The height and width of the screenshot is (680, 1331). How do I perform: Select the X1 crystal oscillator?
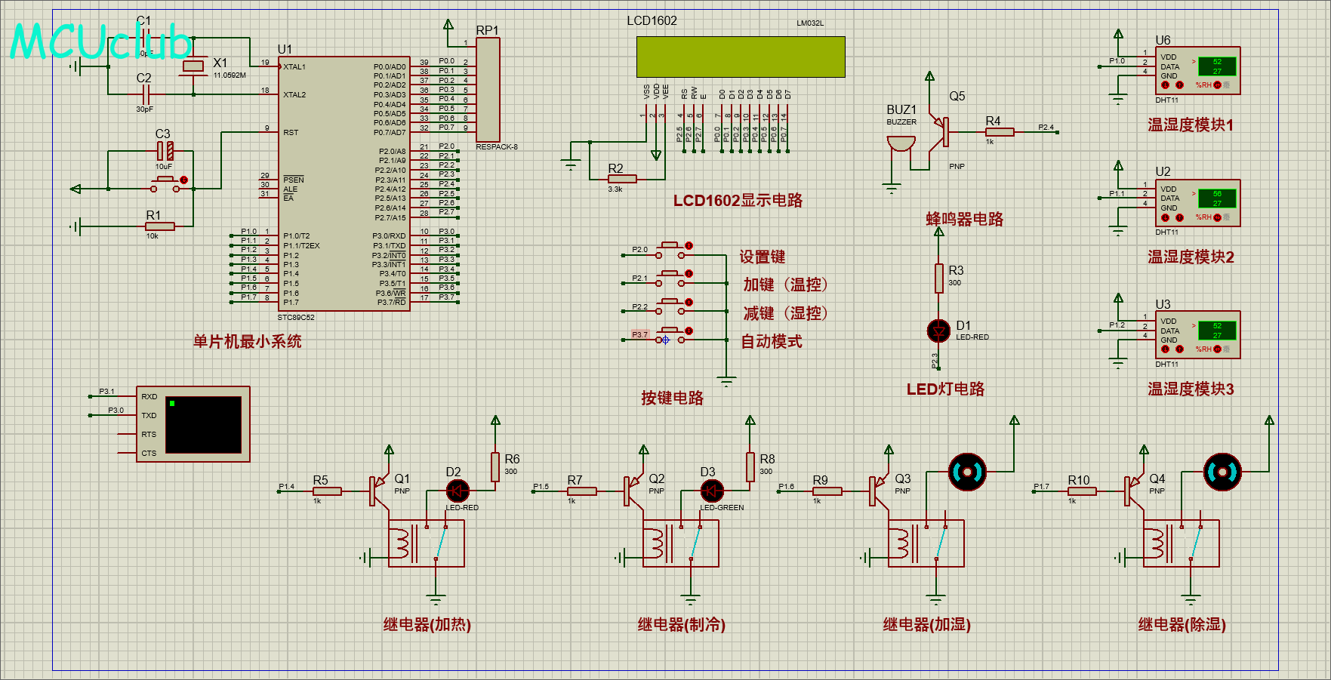[x=194, y=66]
